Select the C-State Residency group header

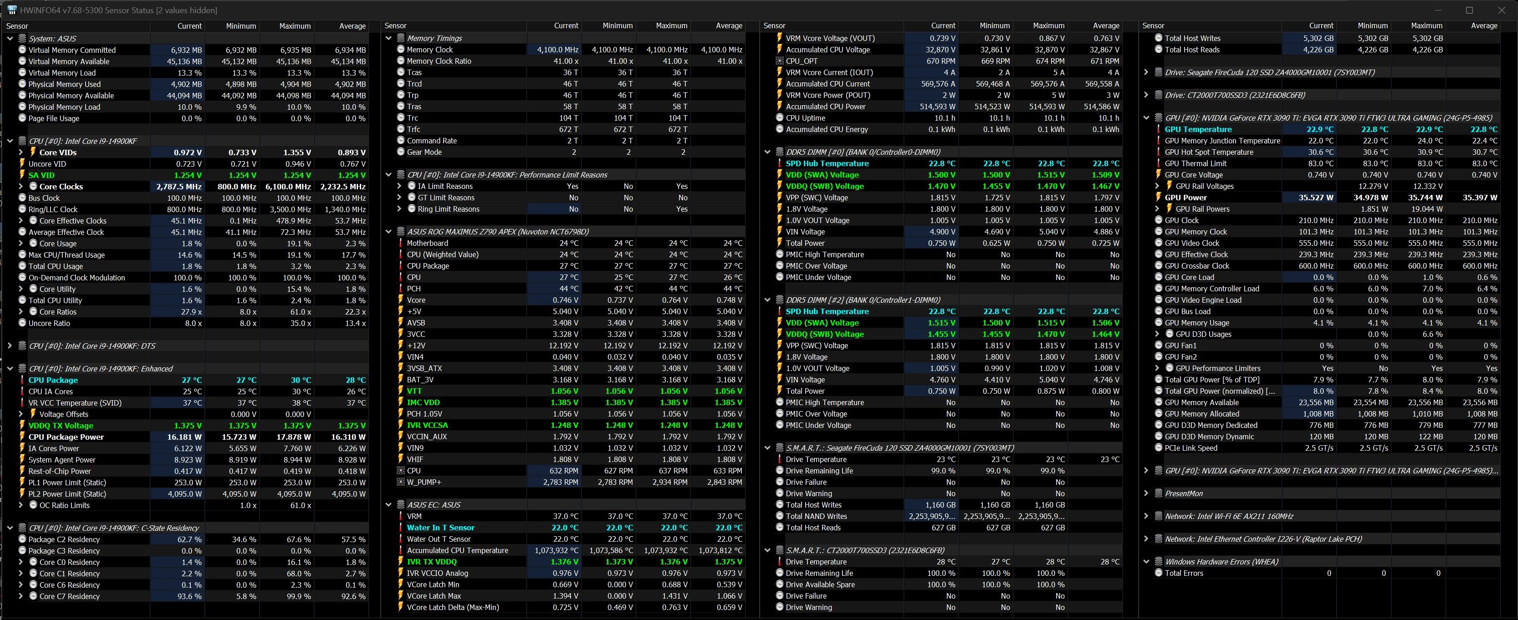(186, 528)
